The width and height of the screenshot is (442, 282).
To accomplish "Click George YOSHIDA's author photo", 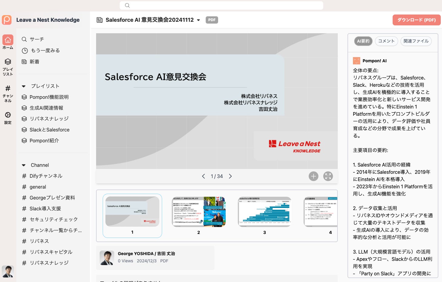I will coord(107,258).
